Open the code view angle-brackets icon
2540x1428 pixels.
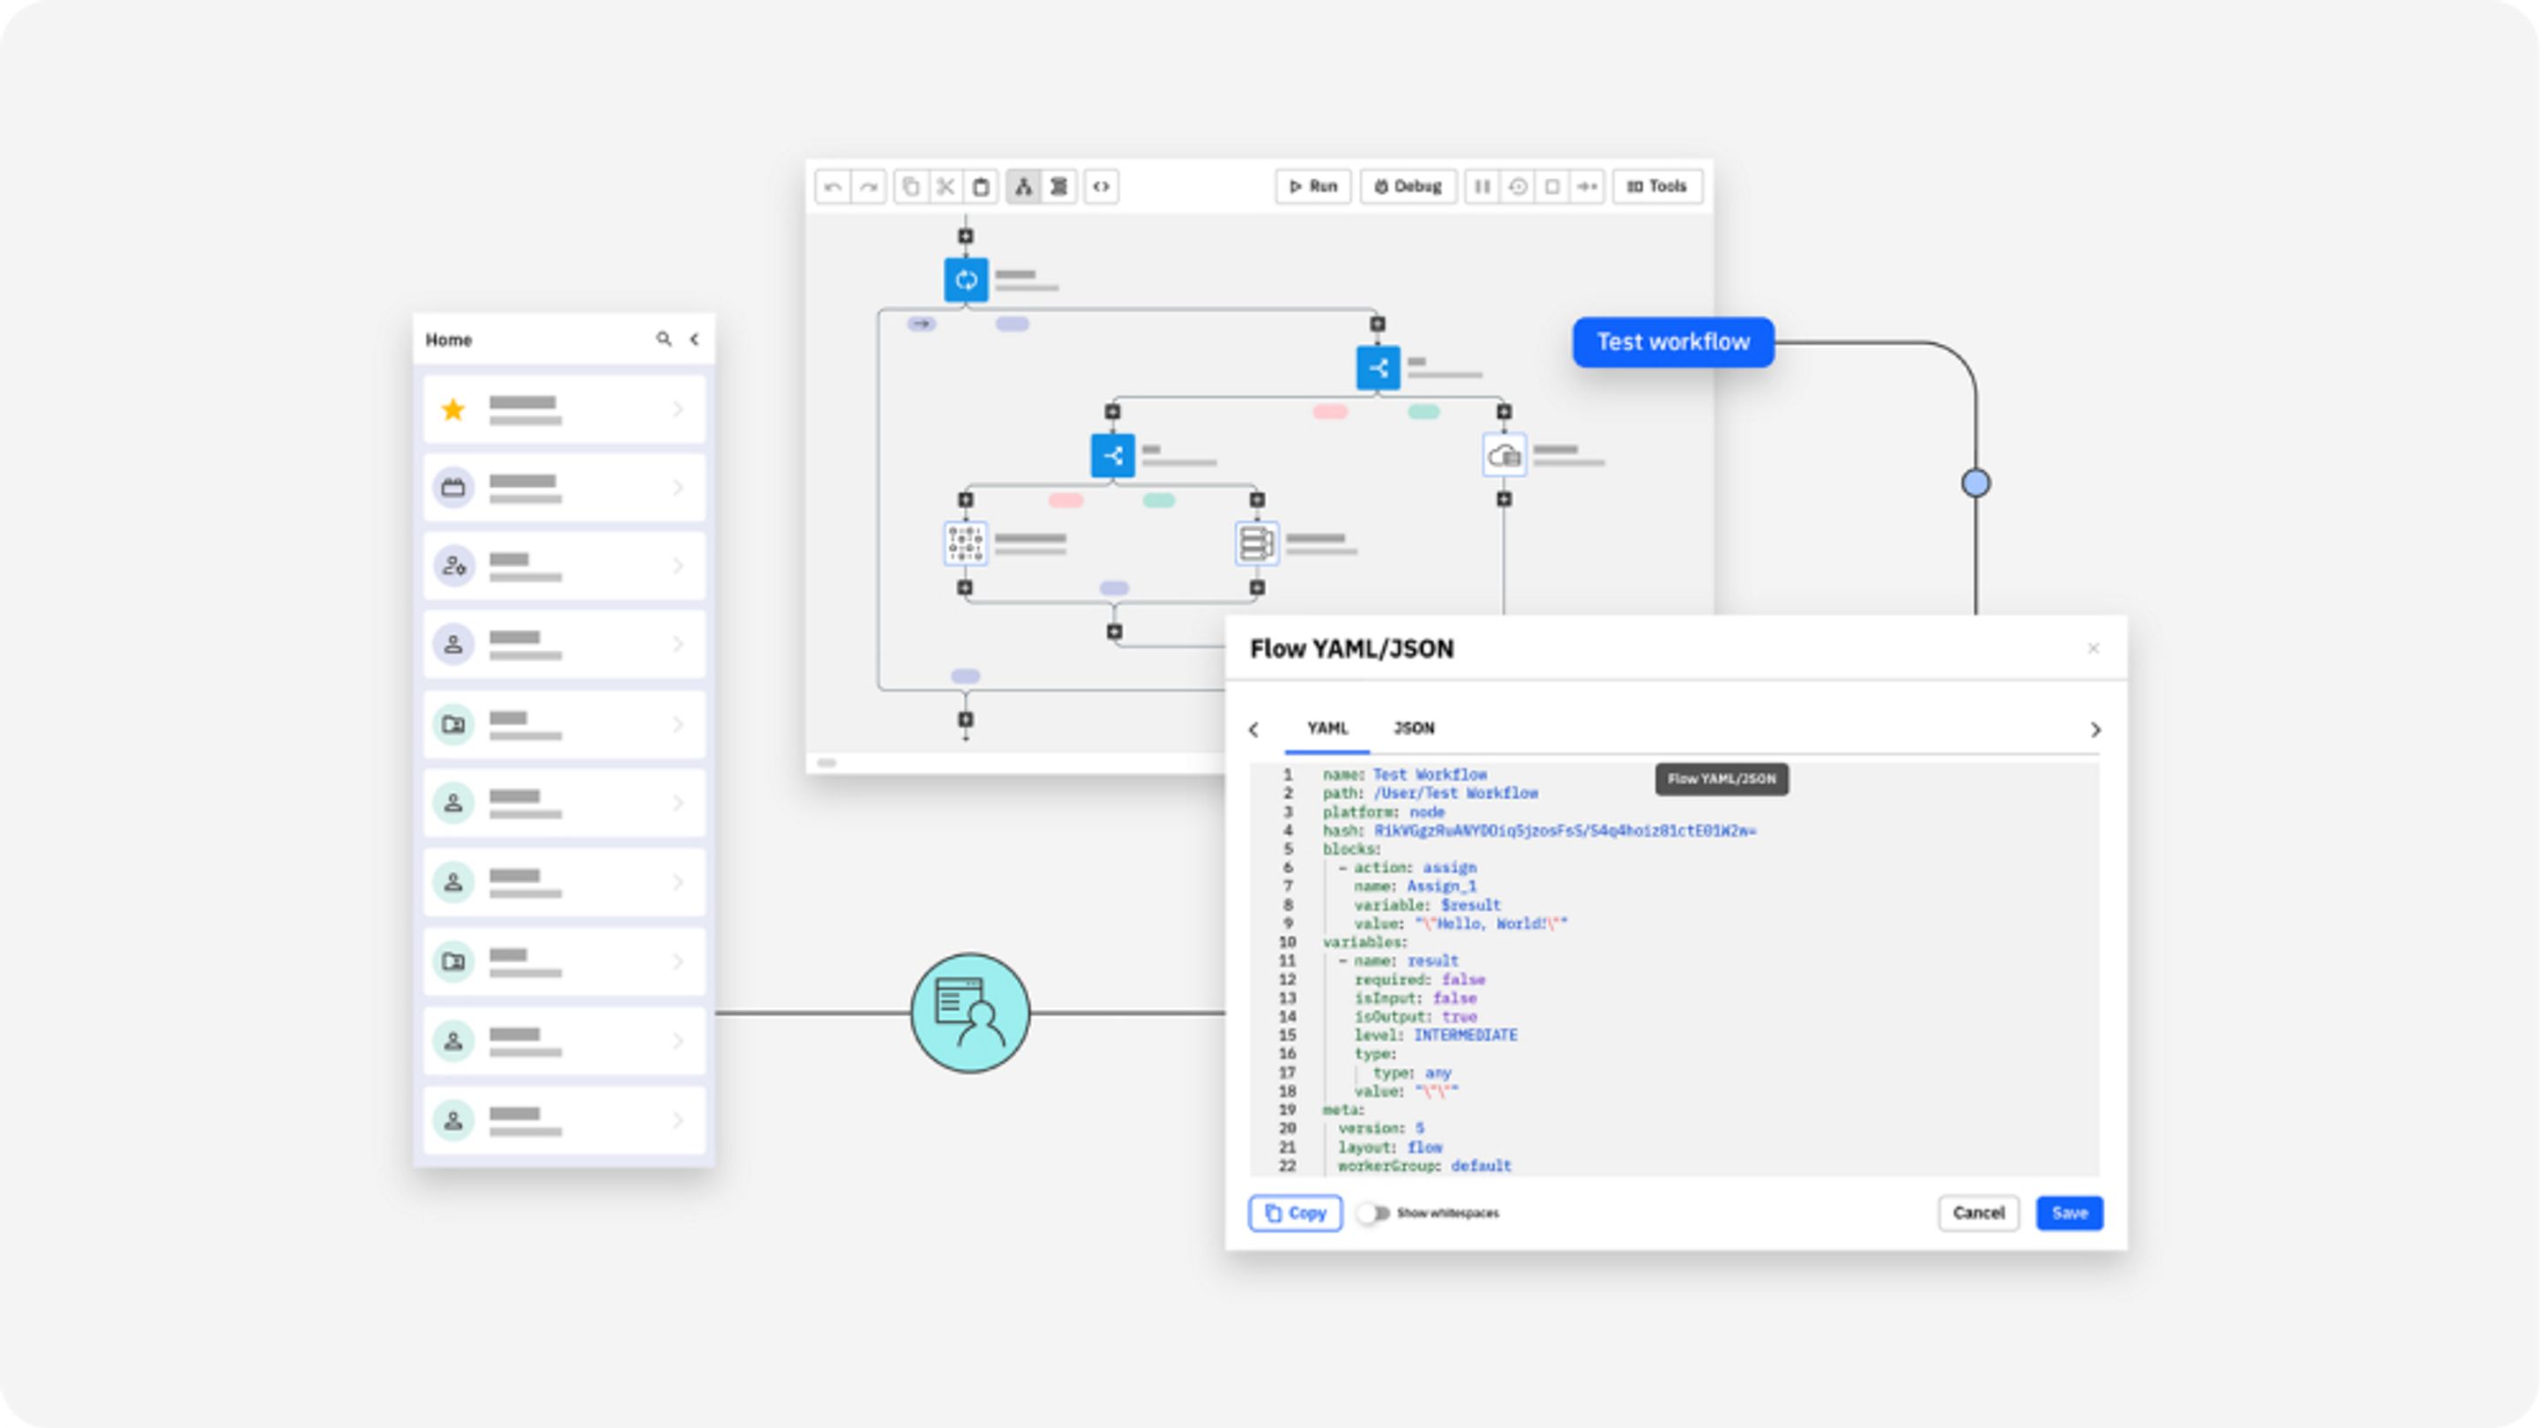tap(1102, 186)
